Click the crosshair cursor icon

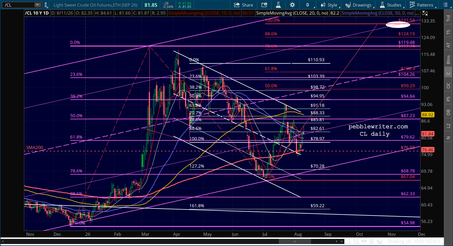point(371,241)
